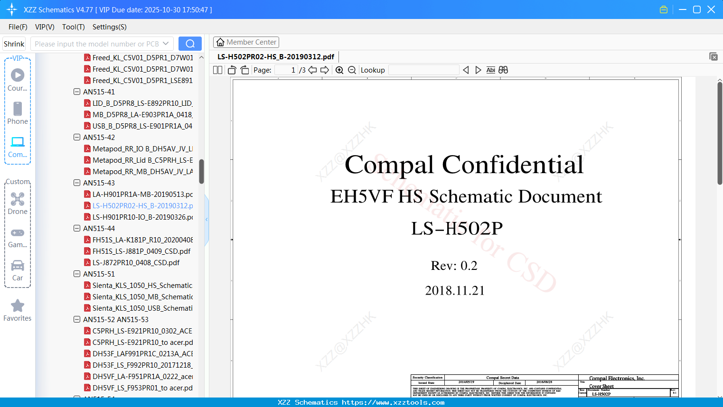Screen dimensions: 723x407
Task: Open the Member Center
Action: (246, 42)
